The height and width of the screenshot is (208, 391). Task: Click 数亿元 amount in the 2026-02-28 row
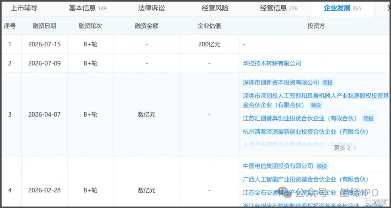tap(147, 191)
